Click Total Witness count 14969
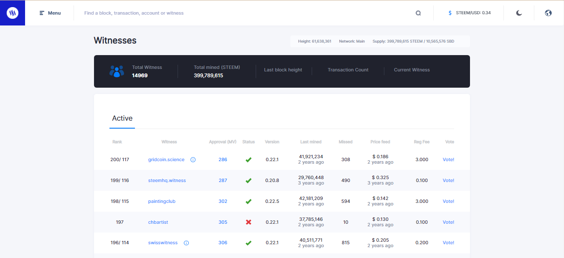The height and width of the screenshot is (258, 564). pos(140,76)
